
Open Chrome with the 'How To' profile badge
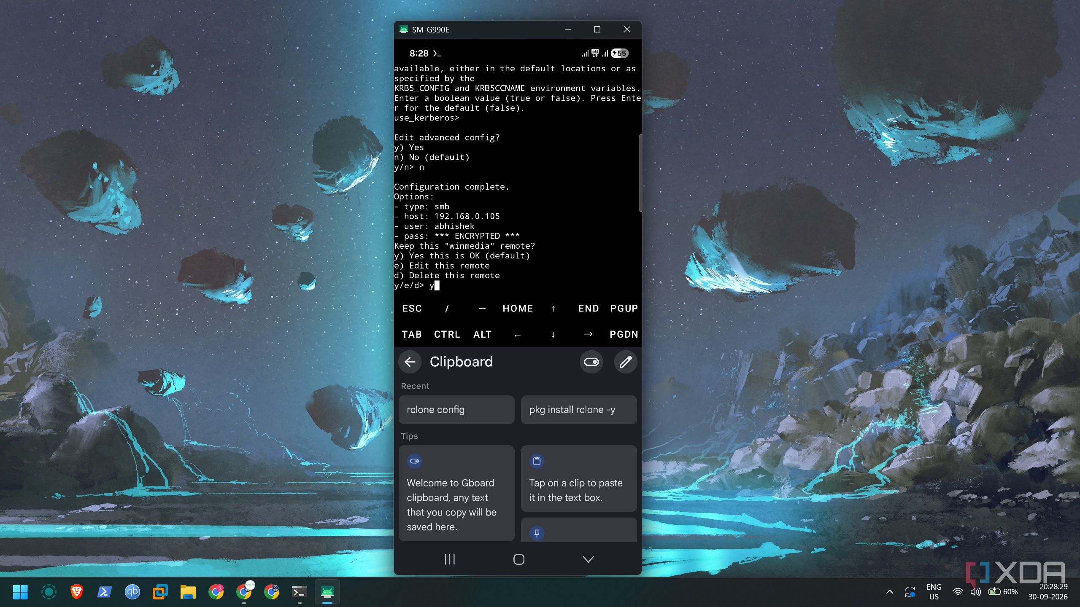point(244,592)
